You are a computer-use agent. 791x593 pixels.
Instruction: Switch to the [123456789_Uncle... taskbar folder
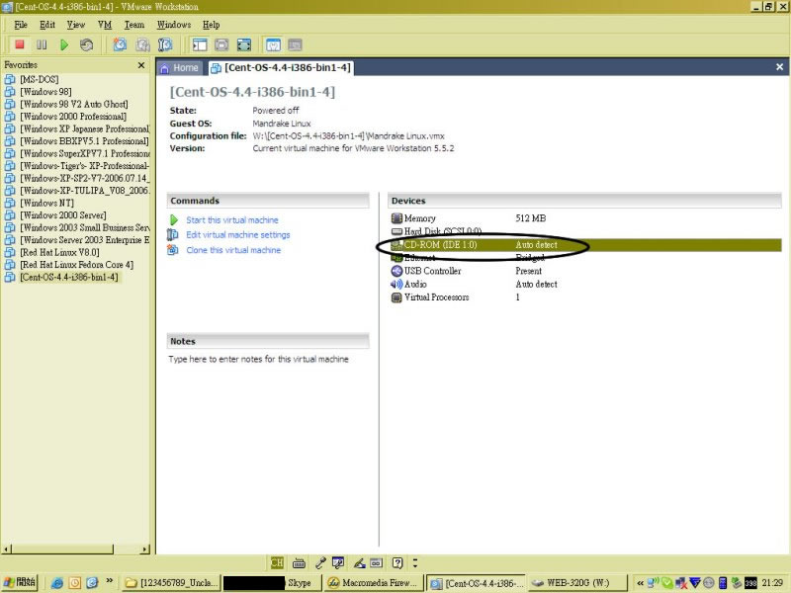[x=171, y=583]
